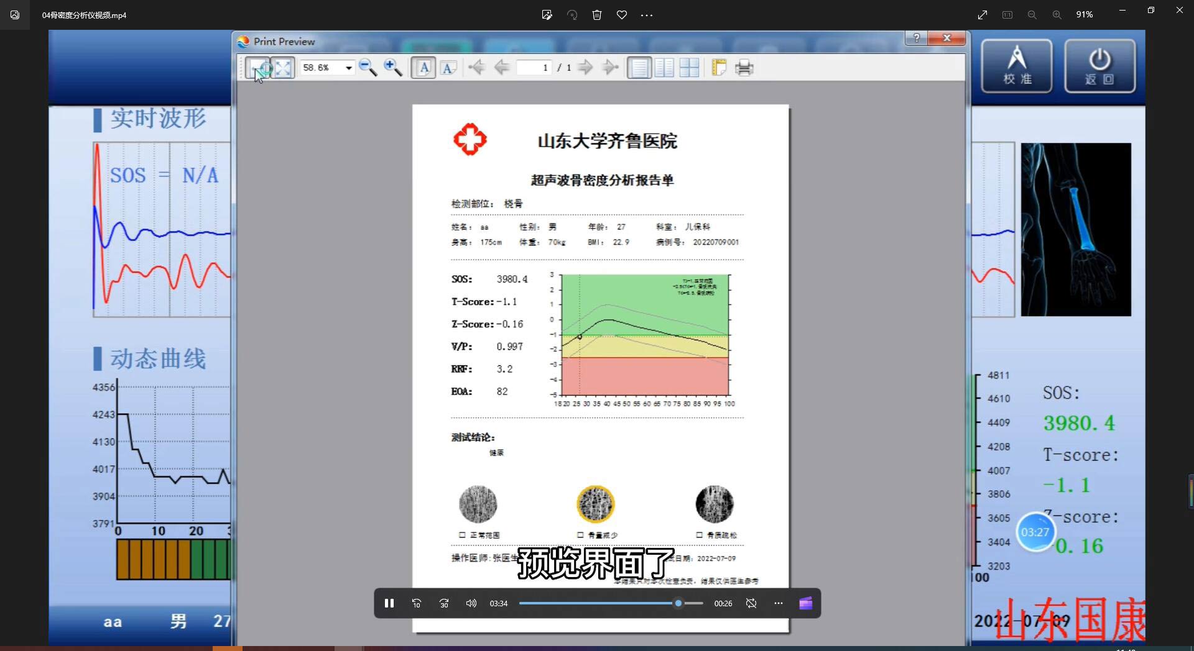Click the printer icon to print report
Image resolution: width=1194 pixels, height=651 pixels.
pyautogui.click(x=744, y=68)
